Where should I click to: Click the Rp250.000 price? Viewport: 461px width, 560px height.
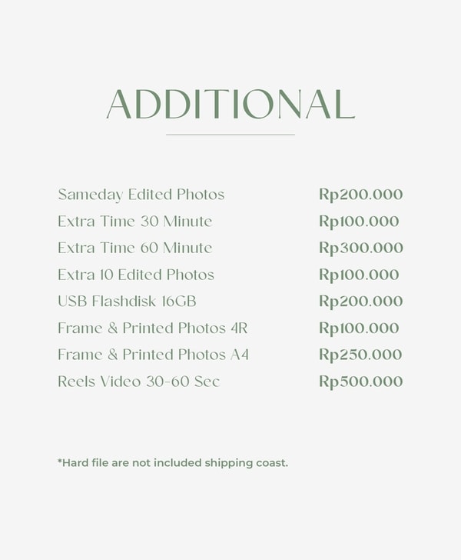point(360,355)
